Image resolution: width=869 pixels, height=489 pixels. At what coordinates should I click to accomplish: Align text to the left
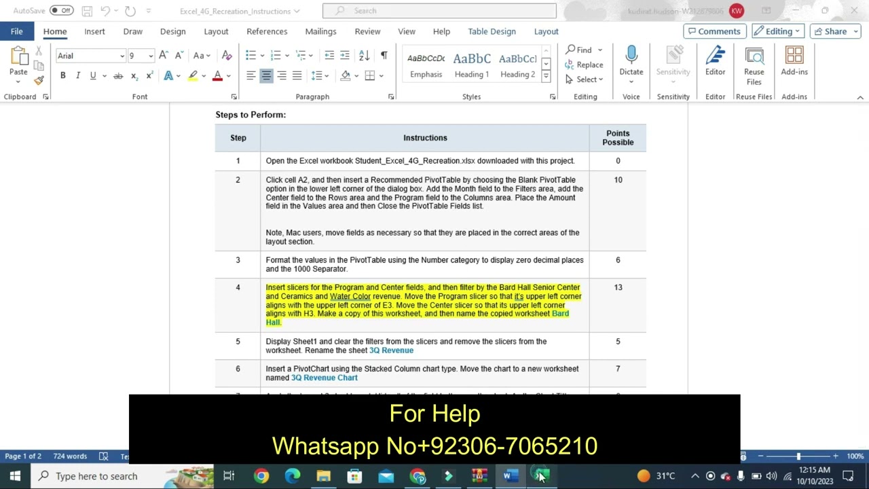click(251, 75)
